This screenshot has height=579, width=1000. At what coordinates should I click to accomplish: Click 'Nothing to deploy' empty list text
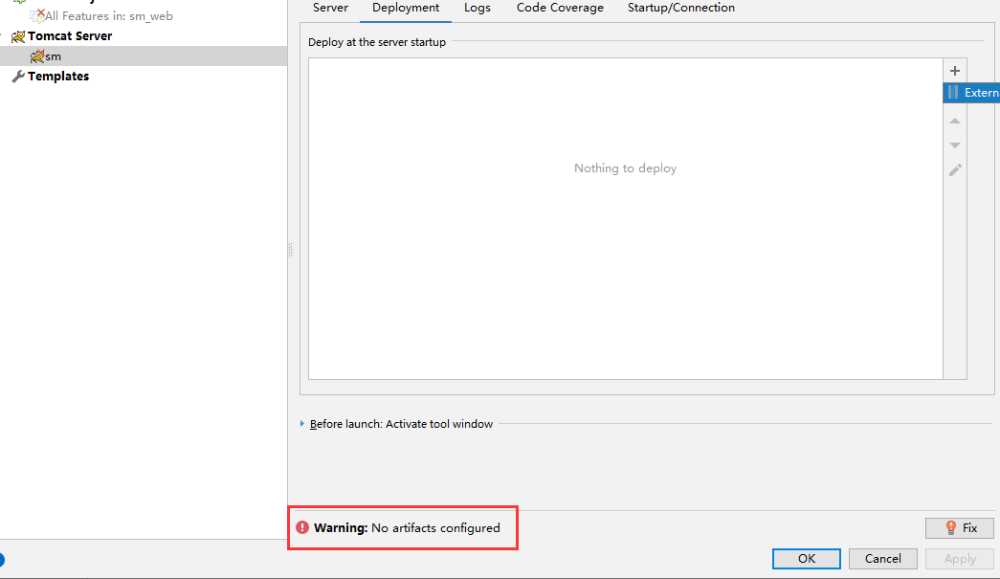(x=625, y=168)
